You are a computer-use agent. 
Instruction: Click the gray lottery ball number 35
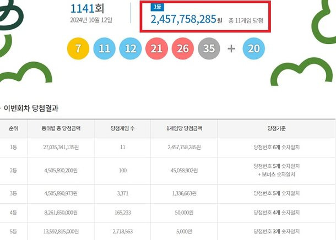click(x=209, y=48)
